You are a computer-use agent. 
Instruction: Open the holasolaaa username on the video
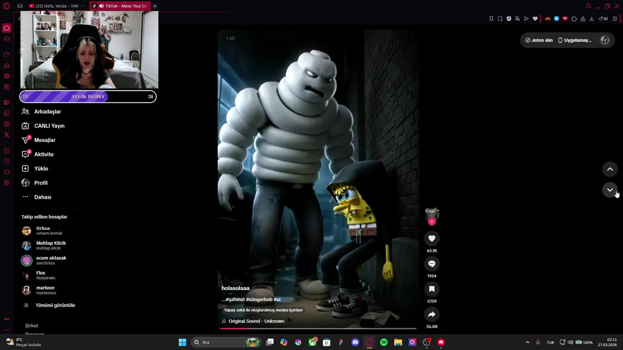236,288
